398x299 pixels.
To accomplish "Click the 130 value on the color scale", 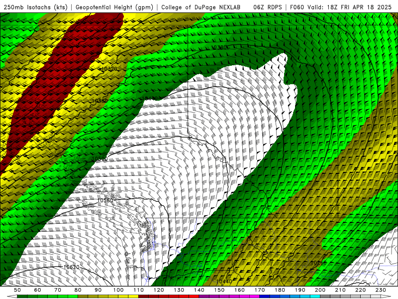I will pos(179,290).
